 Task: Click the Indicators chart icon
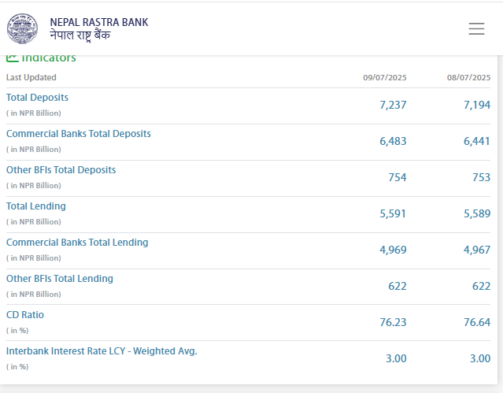click(x=12, y=57)
